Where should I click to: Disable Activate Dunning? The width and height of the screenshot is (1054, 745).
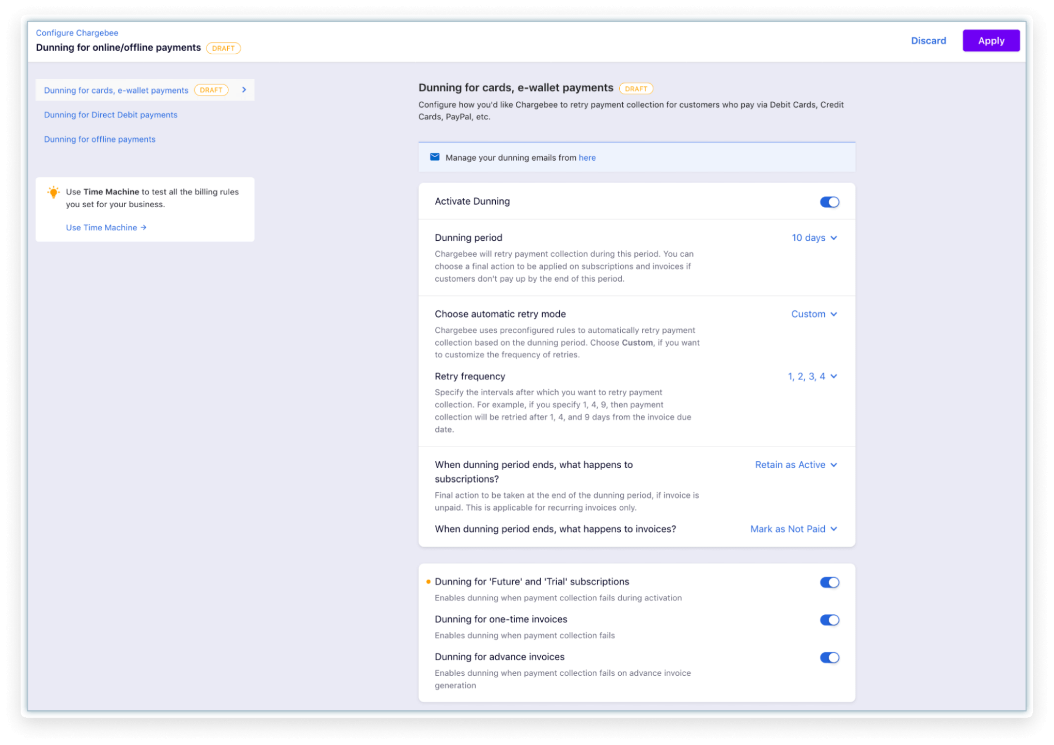829,201
